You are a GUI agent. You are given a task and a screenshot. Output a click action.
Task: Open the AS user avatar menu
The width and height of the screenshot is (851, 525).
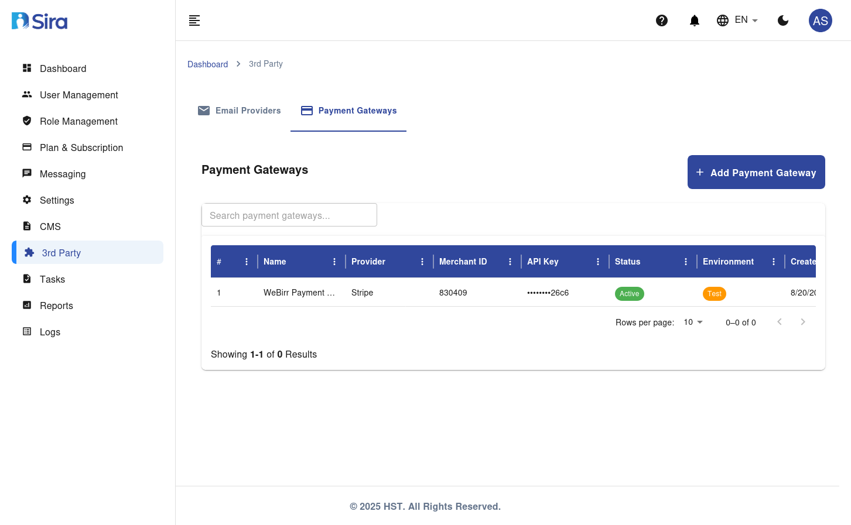coord(820,20)
